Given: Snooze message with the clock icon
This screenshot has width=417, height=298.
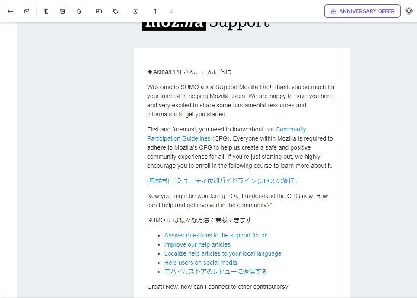Looking at the screenshot, I should tap(135, 11).
